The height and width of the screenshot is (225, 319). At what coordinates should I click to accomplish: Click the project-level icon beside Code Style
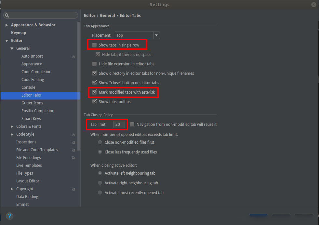[73, 135]
